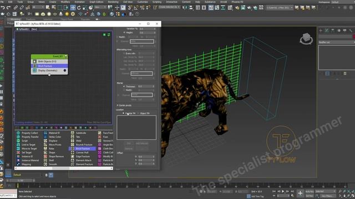Viewport: 355px width, 199px height.
Task: Open the Rendering menu
Action: point(113,2)
